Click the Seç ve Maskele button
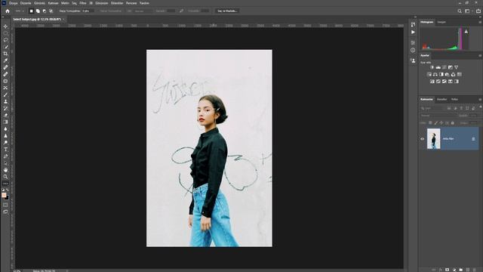The image size is (483, 272). [x=227, y=11]
